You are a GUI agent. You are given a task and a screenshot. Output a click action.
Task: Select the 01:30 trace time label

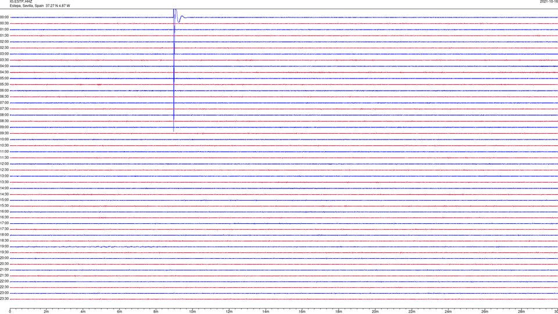[4, 35]
